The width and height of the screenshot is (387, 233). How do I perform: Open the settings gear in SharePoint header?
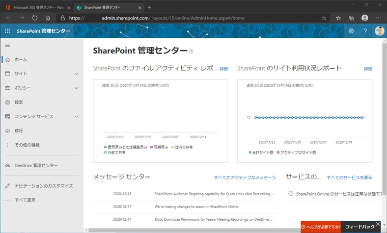coord(351,31)
